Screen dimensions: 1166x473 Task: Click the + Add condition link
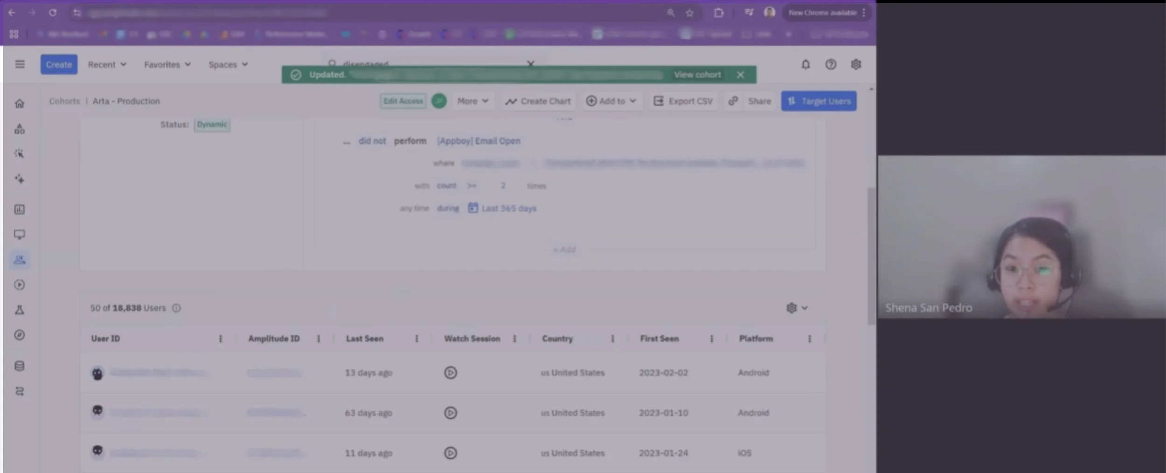(564, 250)
